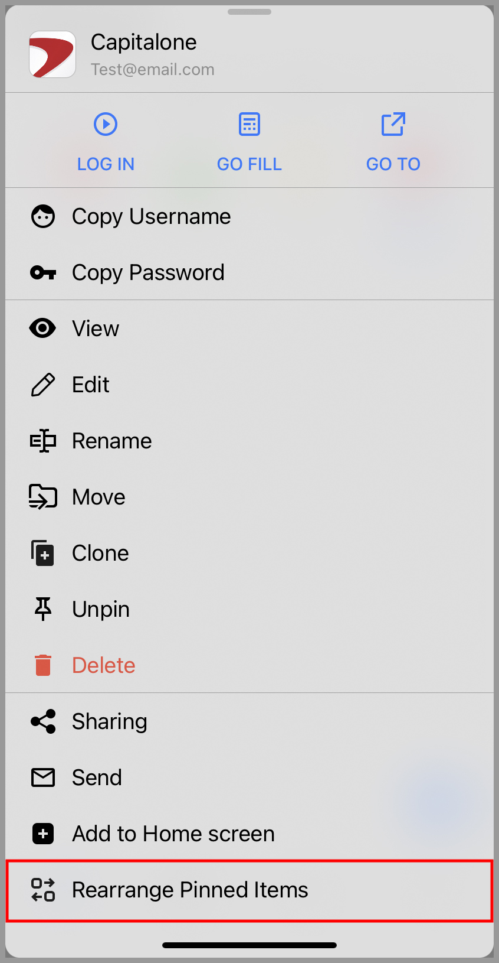
Task: Tap the GO FILL form icon
Action: tap(249, 124)
